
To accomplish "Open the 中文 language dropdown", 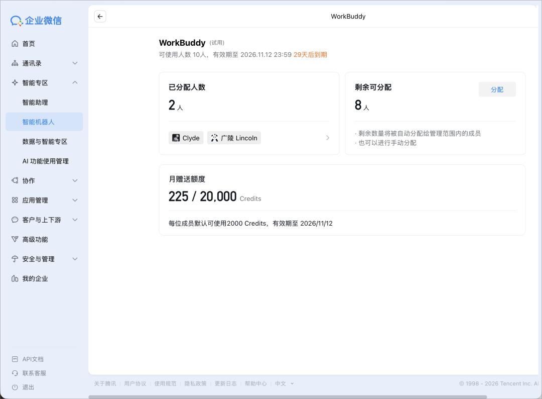I will pyautogui.click(x=285, y=384).
